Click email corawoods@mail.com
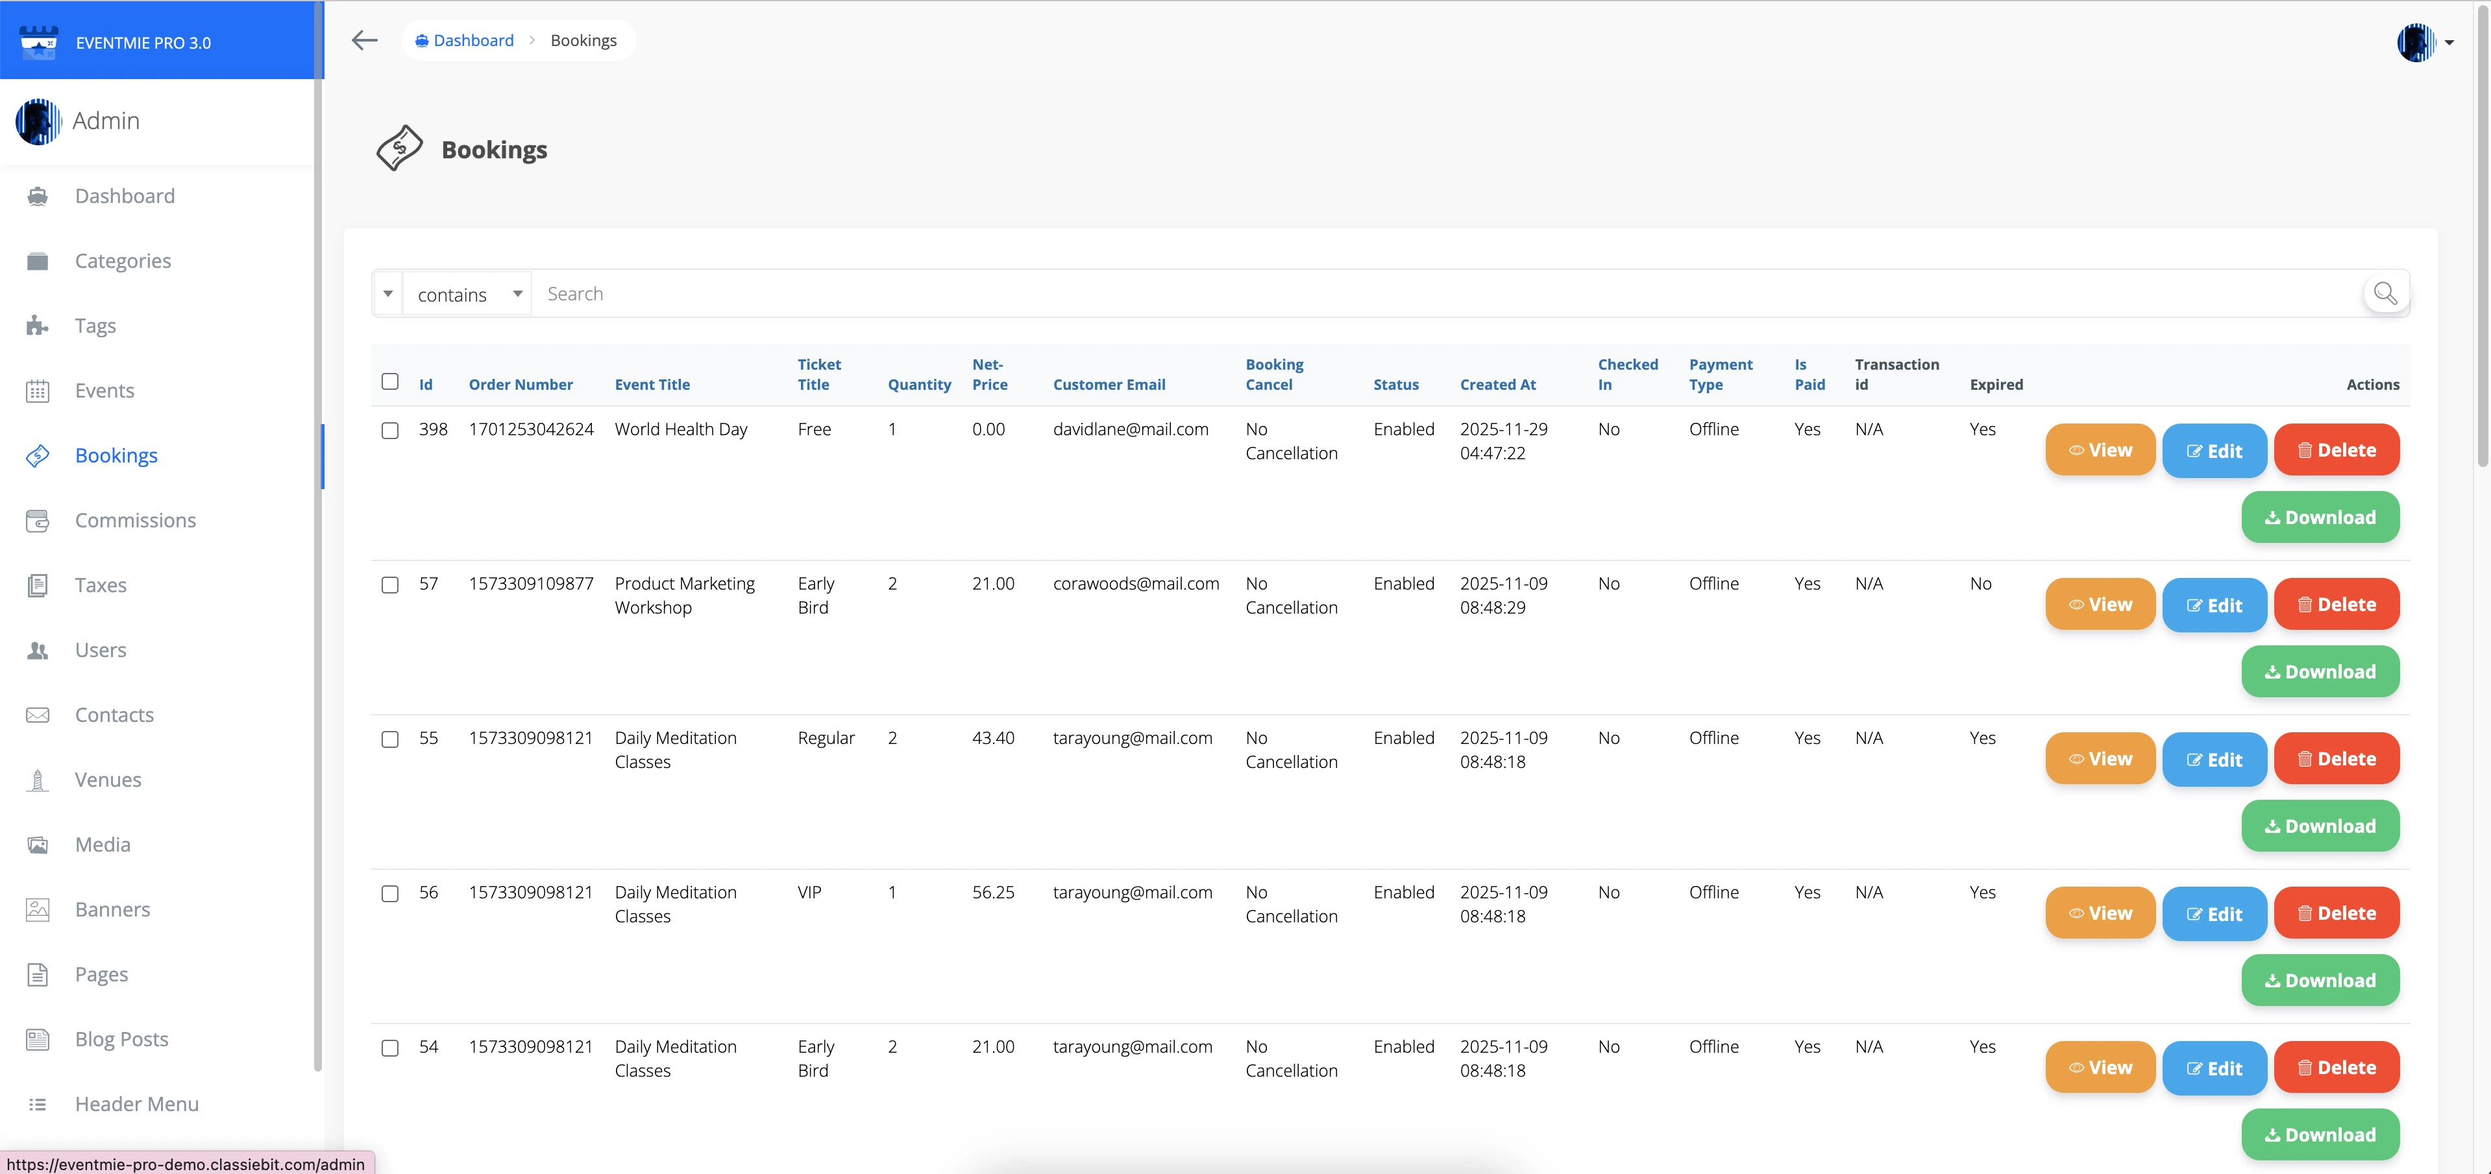 [x=1135, y=584]
